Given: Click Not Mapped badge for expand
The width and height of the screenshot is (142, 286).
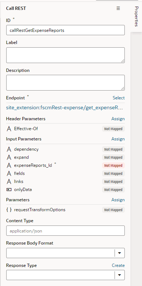Looking at the screenshot, I should 113,157.
